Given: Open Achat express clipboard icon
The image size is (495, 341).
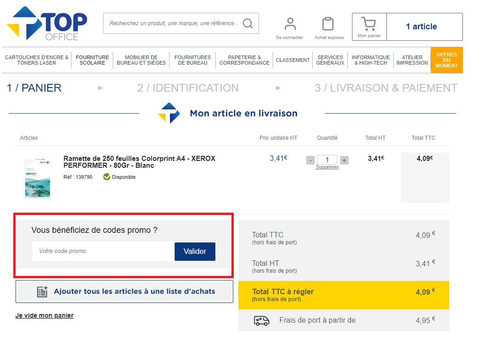Looking at the screenshot, I should [x=328, y=24].
